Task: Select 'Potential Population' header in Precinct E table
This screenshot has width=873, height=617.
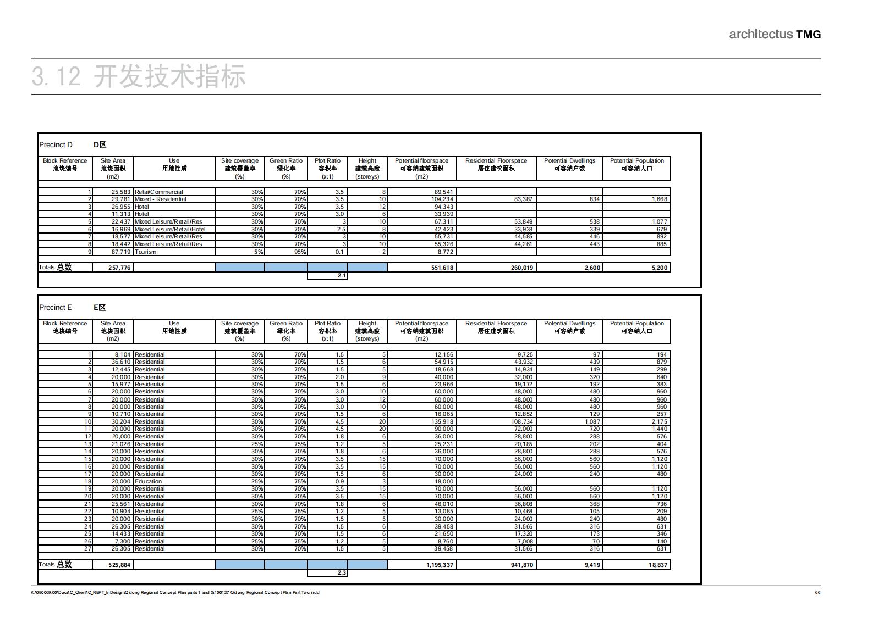Action: (x=636, y=324)
